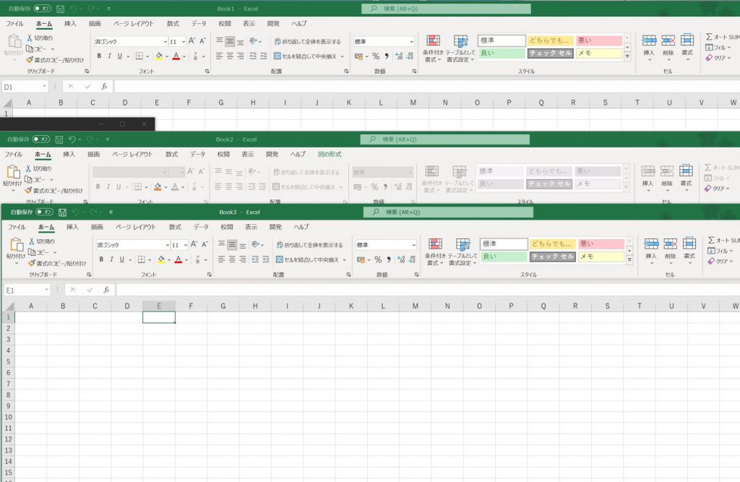Viewport: 740px width, 482px height.
Task: Open font size dropdown in Book3
Action: (186, 245)
